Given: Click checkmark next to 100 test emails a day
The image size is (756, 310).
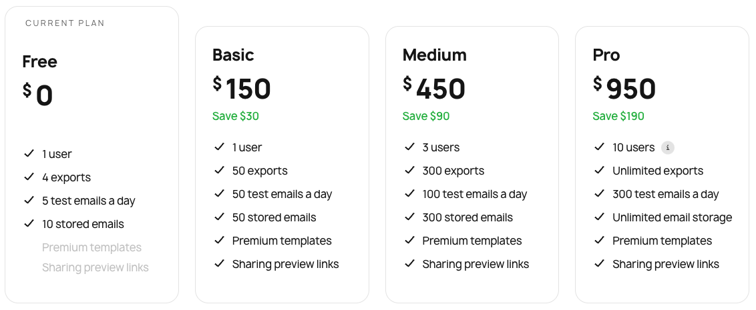Looking at the screenshot, I should click(409, 194).
